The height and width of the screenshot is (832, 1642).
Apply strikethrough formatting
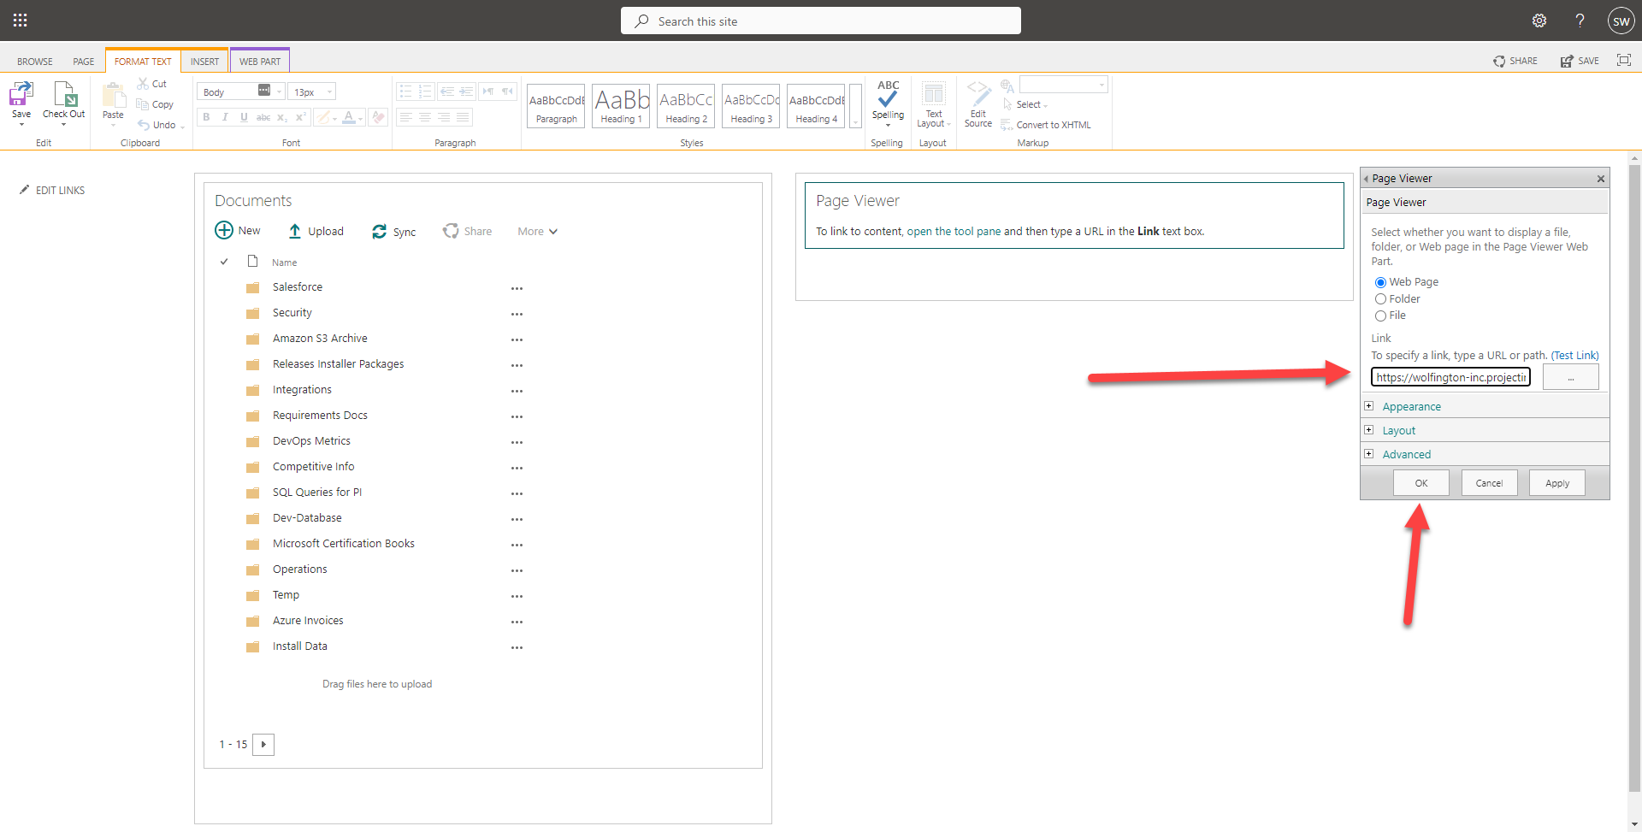[263, 117]
